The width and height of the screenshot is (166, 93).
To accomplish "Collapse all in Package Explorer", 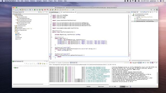I will pyautogui.click(x=39, y=12).
